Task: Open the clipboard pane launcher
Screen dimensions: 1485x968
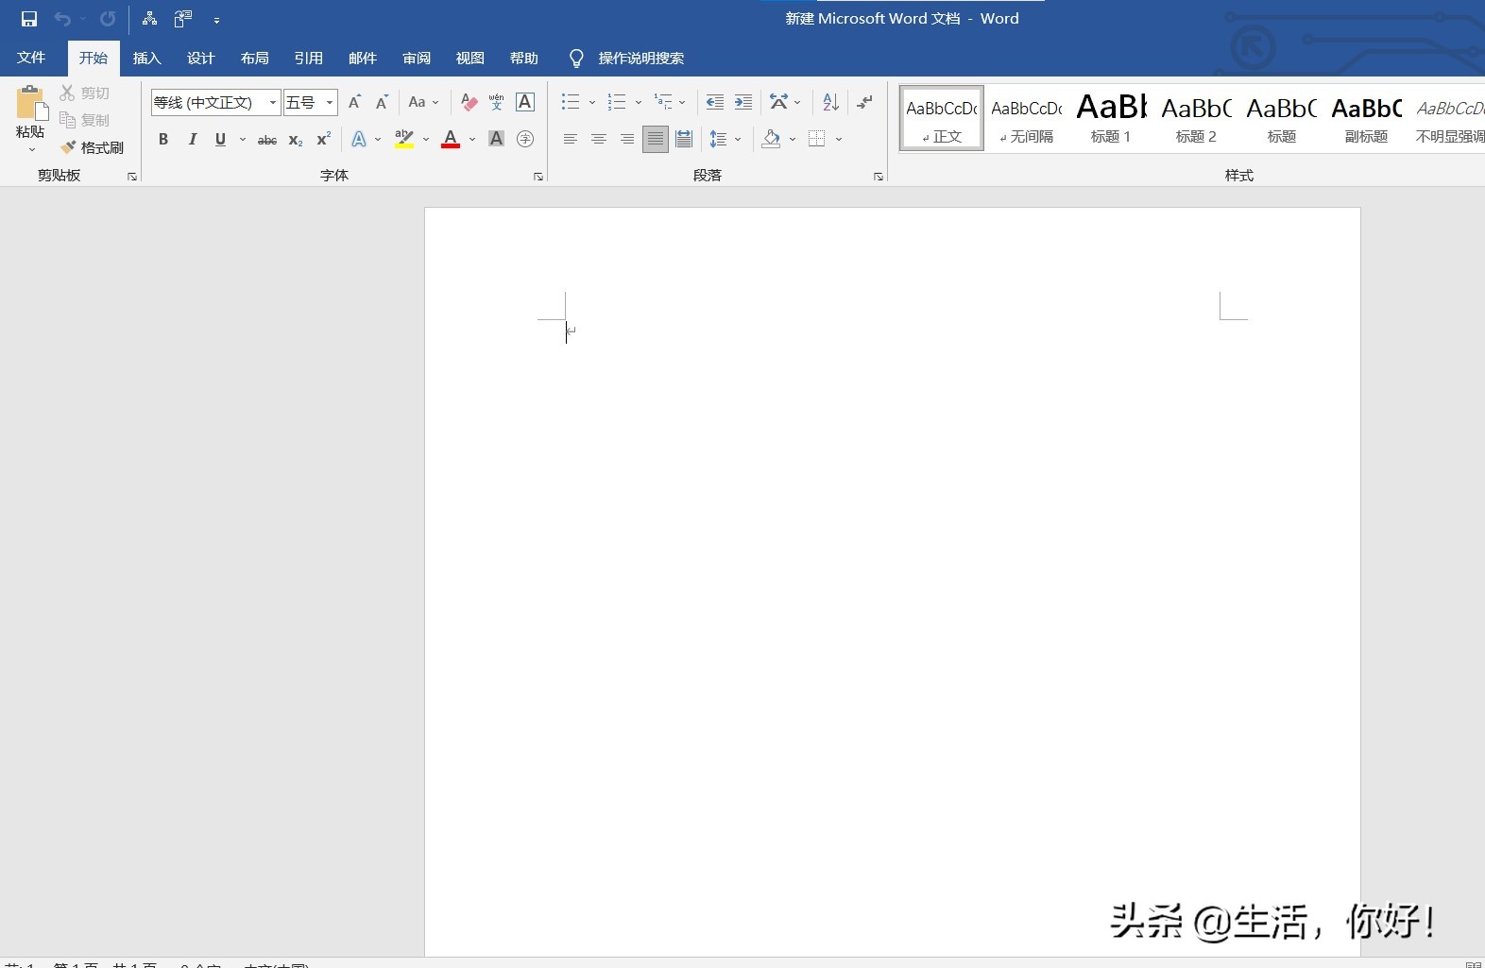Action: [x=132, y=177]
